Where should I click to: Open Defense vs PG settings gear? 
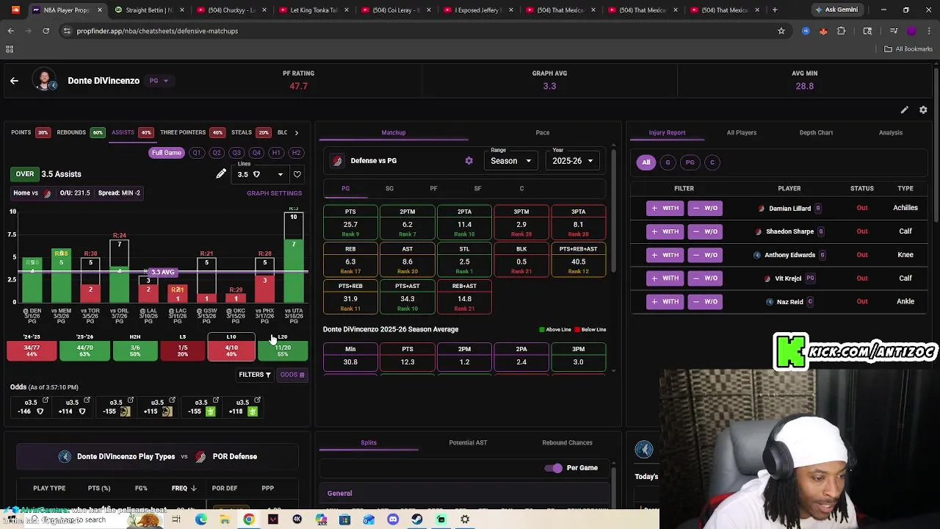[469, 161]
